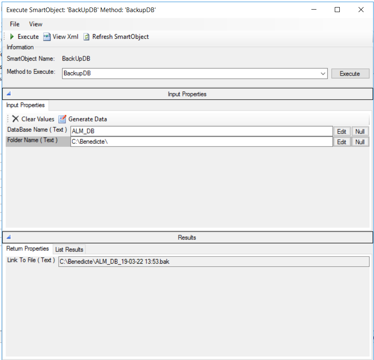The height and width of the screenshot is (360, 374).
Task: Collapse the Results section triangle
Action: pos(8,237)
